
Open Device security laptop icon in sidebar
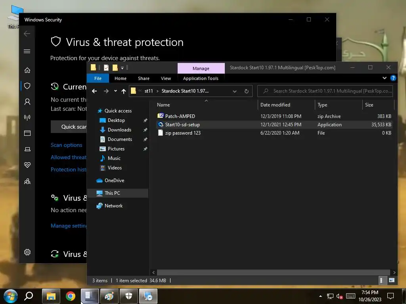pos(27,149)
